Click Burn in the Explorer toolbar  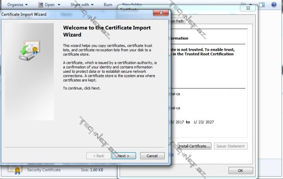108,5
